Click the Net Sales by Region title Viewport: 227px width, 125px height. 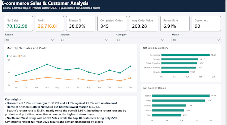click(155, 88)
